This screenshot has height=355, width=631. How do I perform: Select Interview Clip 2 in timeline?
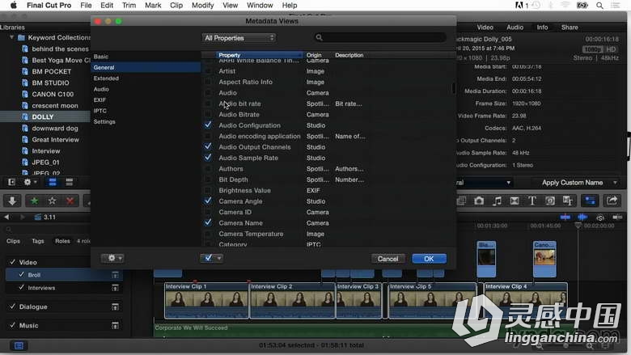tap(292, 300)
